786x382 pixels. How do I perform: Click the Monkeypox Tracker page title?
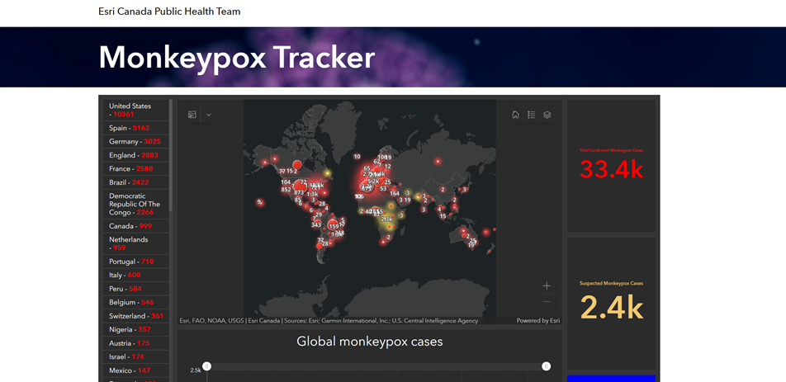tap(237, 57)
